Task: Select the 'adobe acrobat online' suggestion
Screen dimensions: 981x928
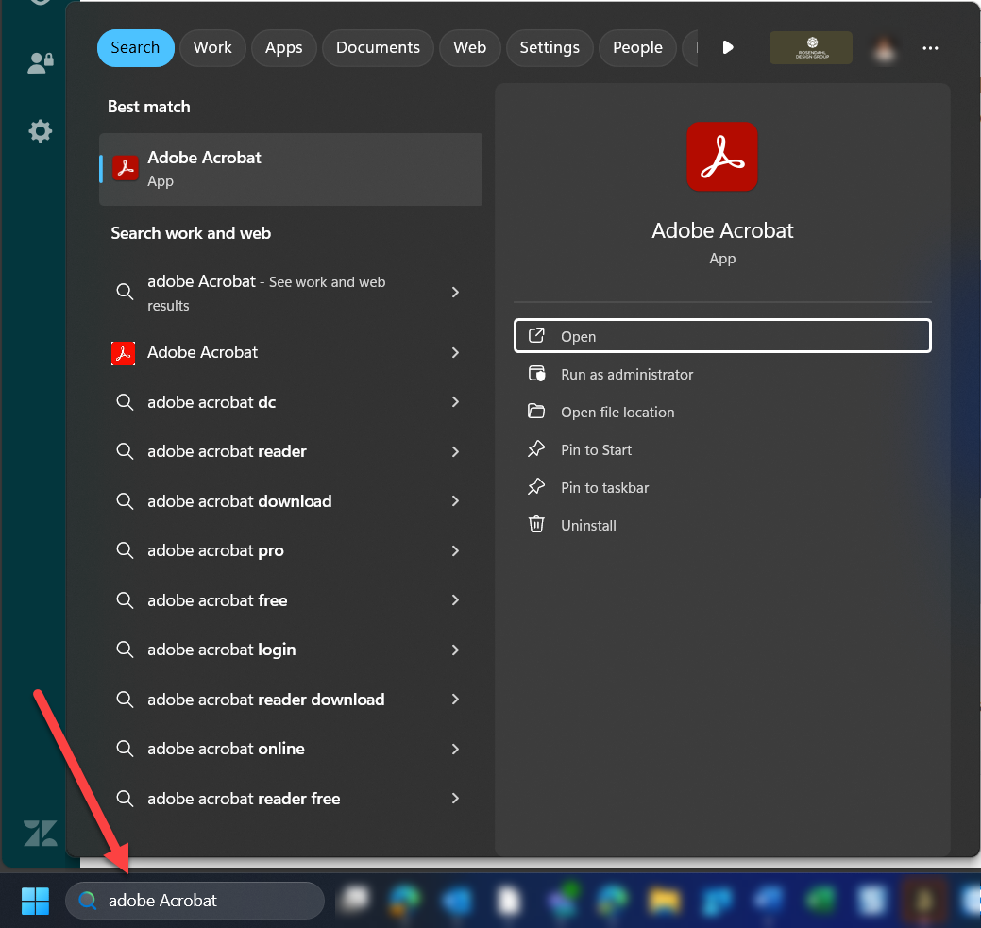Action: (226, 749)
